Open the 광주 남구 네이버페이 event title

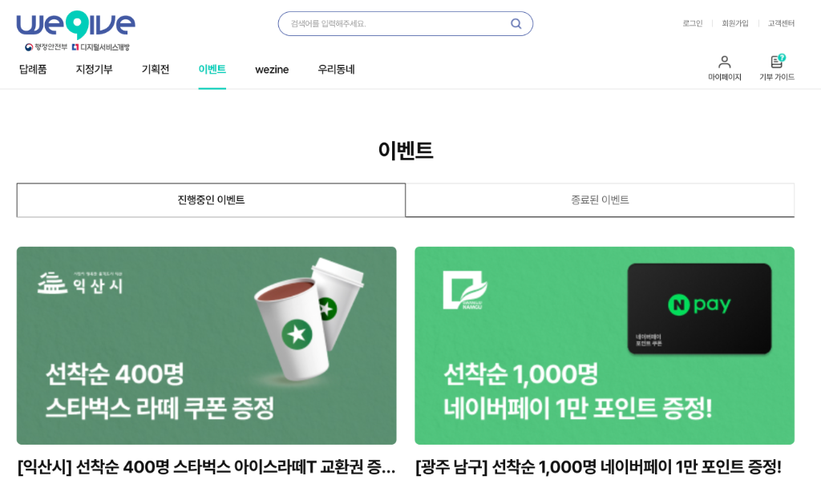pos(598,466)
